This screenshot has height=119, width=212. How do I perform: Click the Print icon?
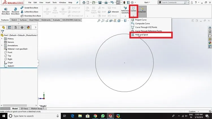pos(106,3)
